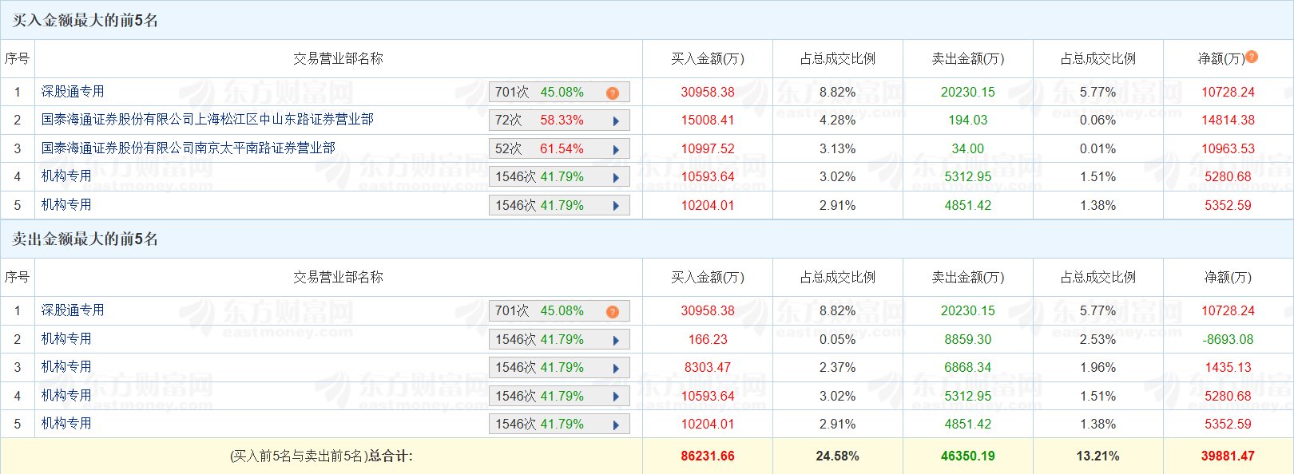The height and width of the screenshot is (474, 1294).
Task: Open the 深股通专用 link in the sell table
Action: click(73, 310)
